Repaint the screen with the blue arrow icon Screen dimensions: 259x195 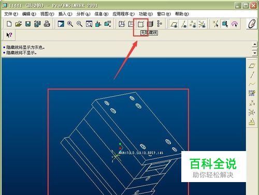pyautogui.click(x=61, y=24)
